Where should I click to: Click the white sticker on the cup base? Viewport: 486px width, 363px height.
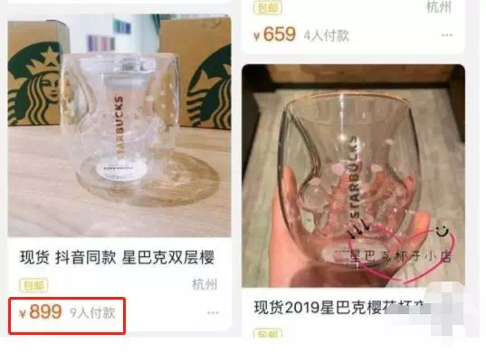point(120,169)
